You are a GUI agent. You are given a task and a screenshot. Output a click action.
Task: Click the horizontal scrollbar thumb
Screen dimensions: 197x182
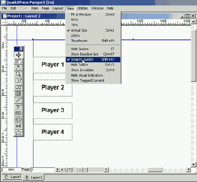155,170
